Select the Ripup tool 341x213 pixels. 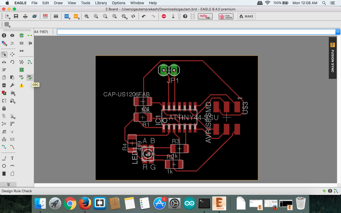coord(12,147)
